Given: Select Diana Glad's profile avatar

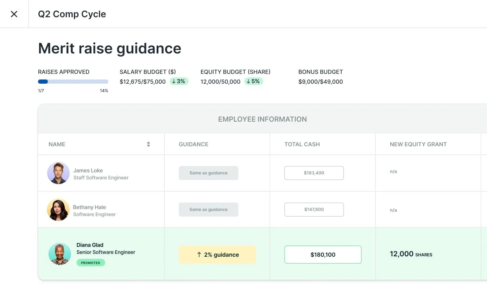Looking at the screenshot, I should 59,254.
